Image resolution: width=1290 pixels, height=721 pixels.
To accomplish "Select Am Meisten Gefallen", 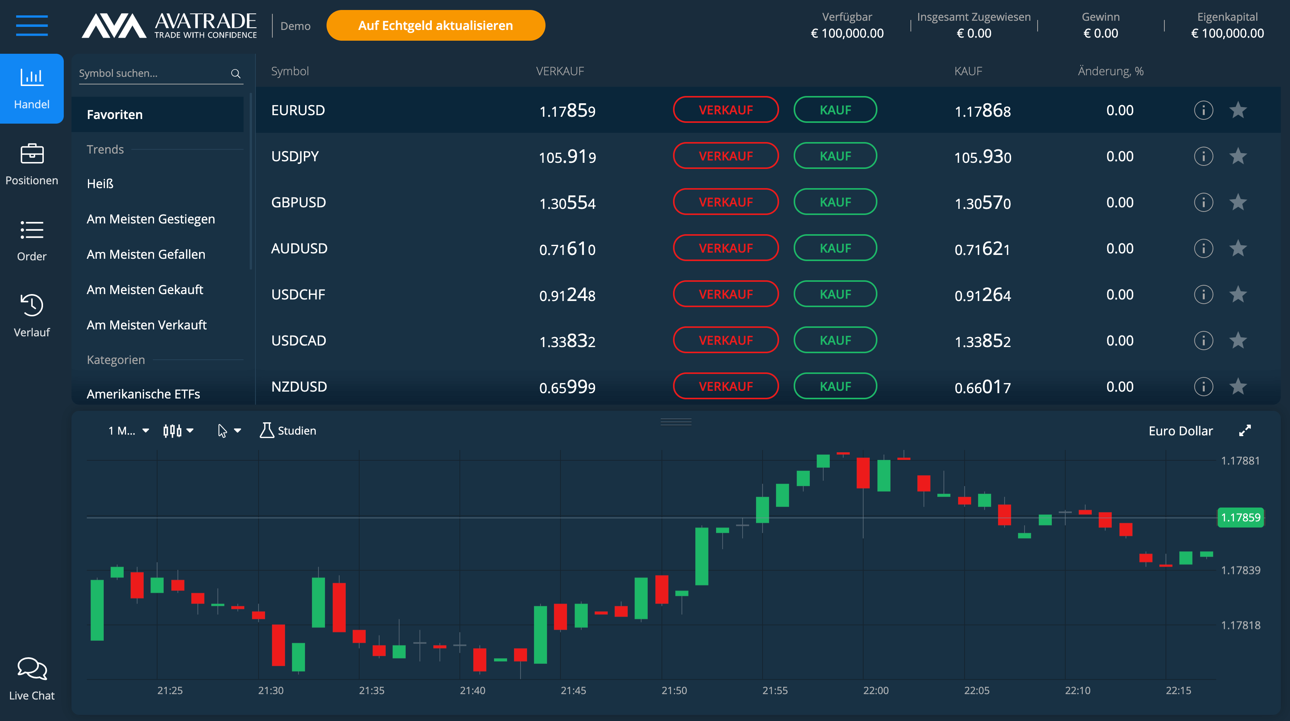I will tap(146, 254).
